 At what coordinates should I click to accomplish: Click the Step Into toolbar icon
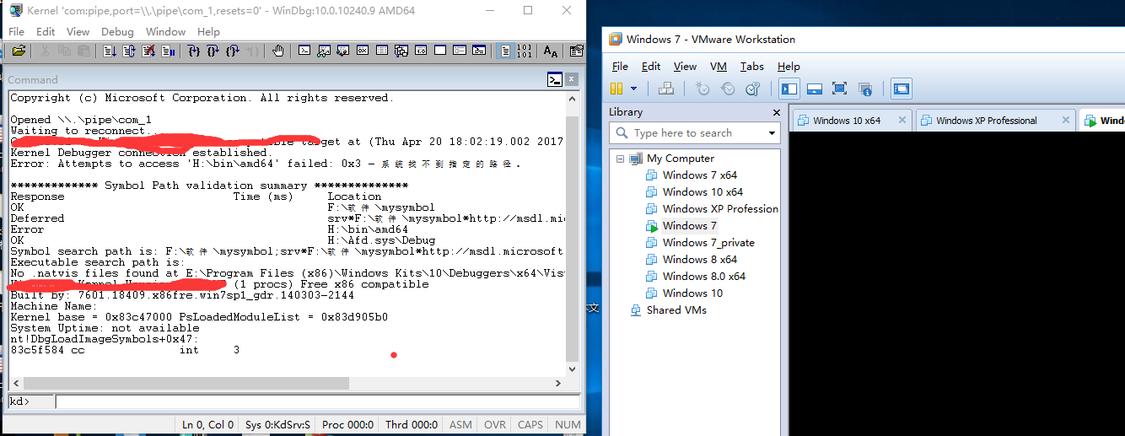[193, 51]
